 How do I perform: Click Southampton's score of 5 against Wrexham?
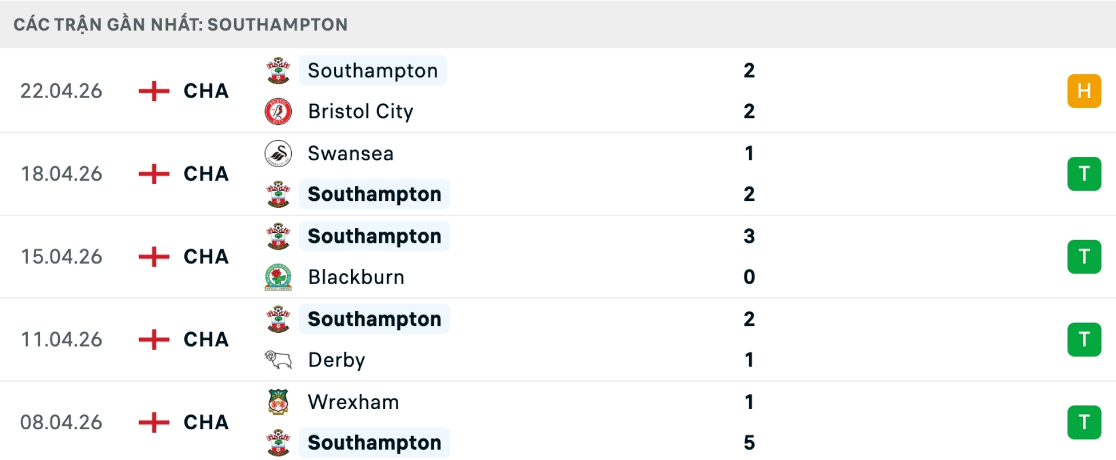(749, 443)
